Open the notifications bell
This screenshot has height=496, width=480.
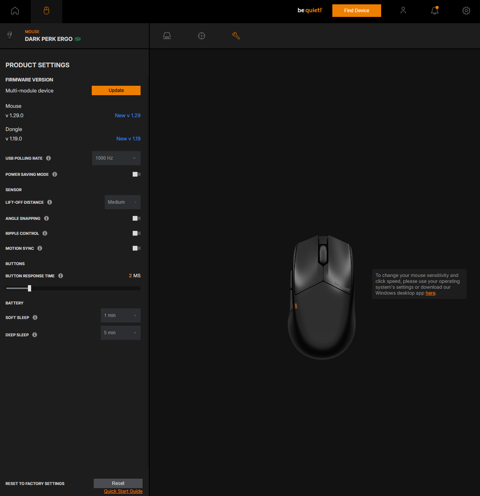434,11
